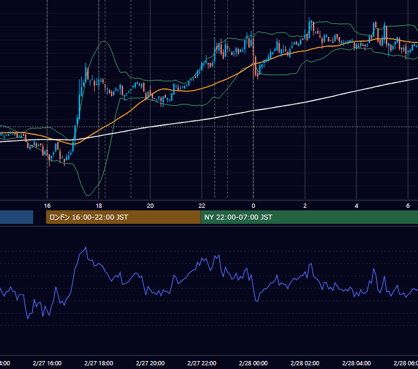The height and width of the screenshot is (369, 418).
Task: Click the '2' hour label on the chart axis
Action: pyautogui.click(x=305, y=205)
